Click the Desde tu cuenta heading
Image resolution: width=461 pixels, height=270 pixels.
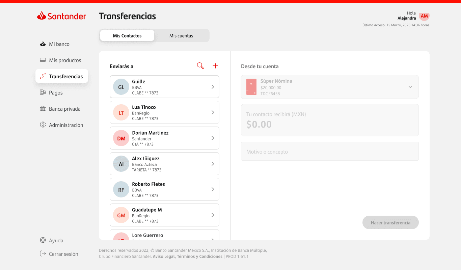coord(260,66)
